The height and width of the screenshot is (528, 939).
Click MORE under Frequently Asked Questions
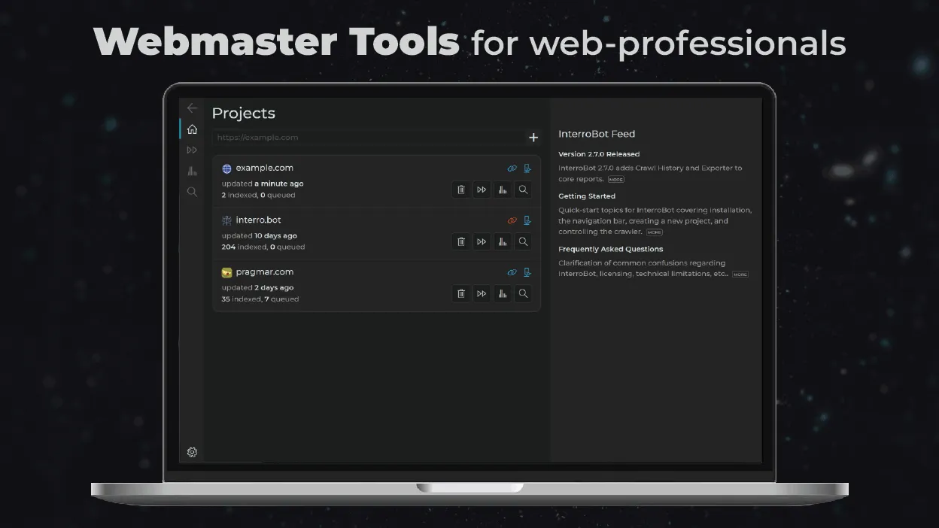740,275
